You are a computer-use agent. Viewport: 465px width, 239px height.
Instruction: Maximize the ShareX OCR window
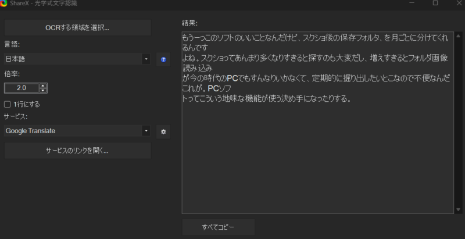[435, 3]
